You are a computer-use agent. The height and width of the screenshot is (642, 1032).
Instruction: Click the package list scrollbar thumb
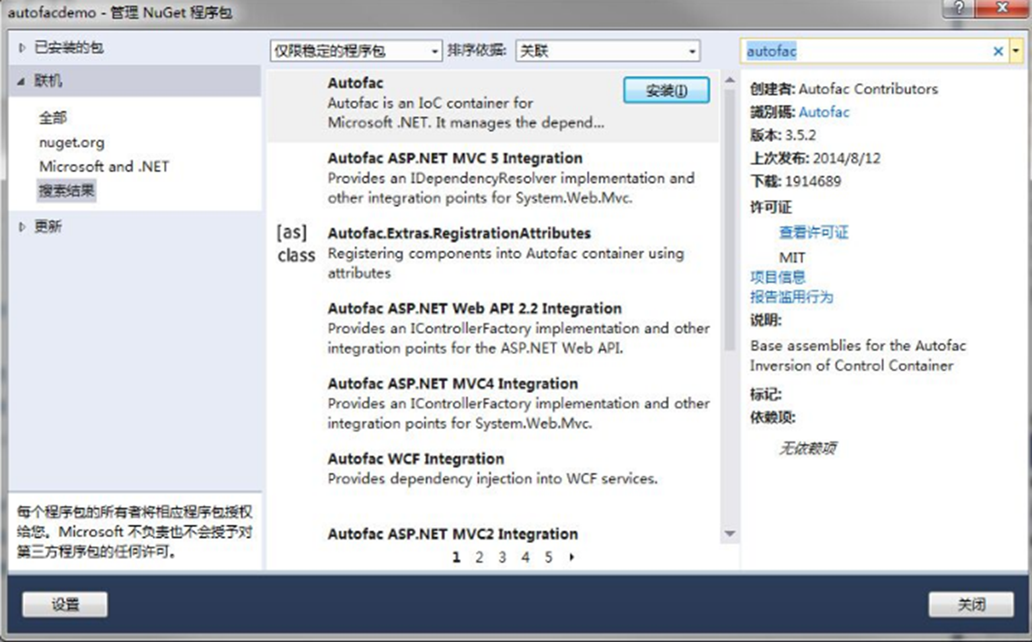(x=730, y=219)
